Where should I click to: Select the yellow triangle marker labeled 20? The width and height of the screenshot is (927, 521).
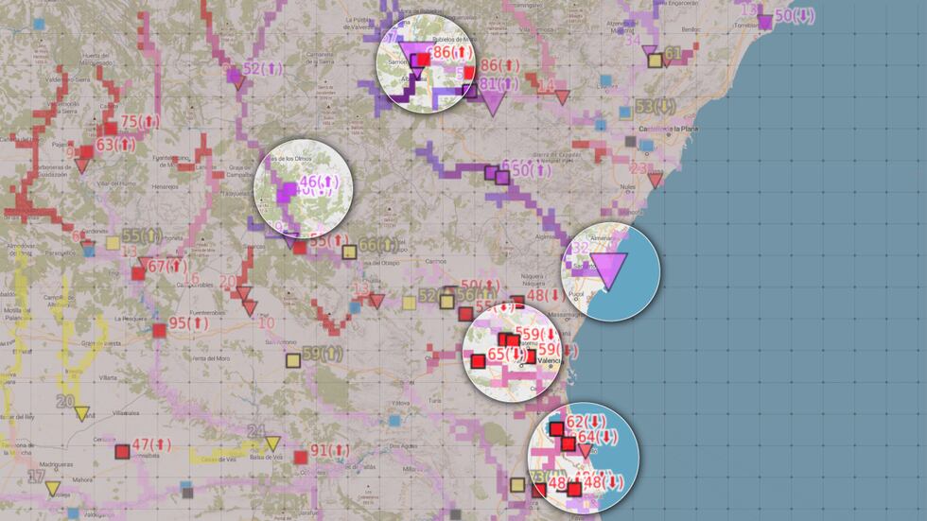81,413
